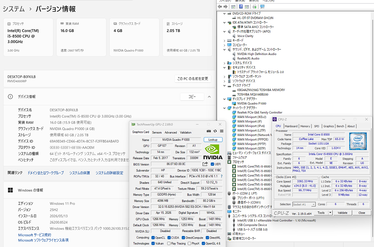
Task: Click the Voice Clarity speaker icon
Action: click(x=234, y=36)
